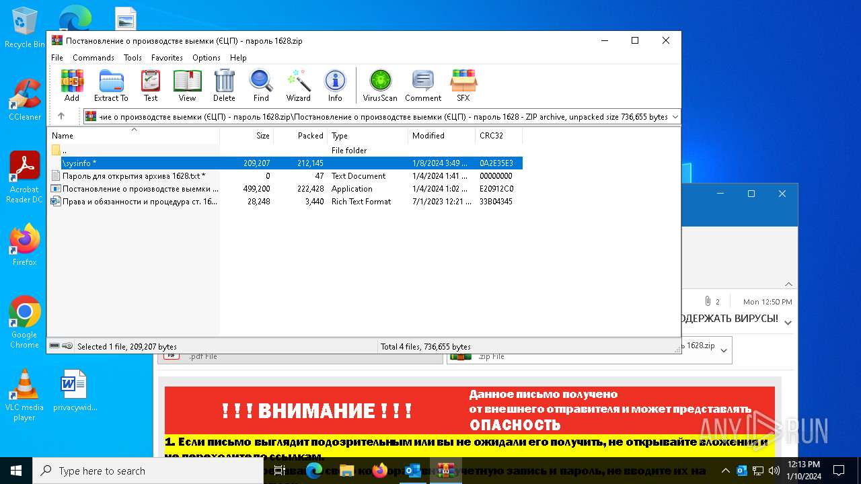Click WinRAR taskbar icon
Screen dimensions: 861x484
(x=445, y=471)
